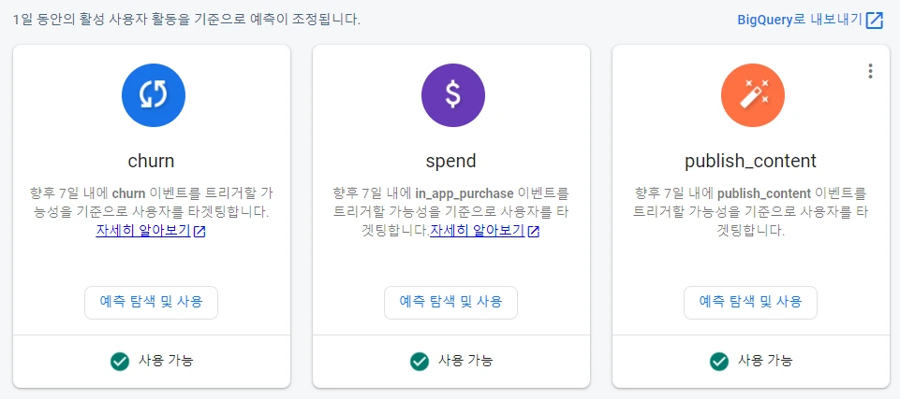The width and height of the screenshot is (900, 399).
Task: Click the 사용 가능 status on spend card
Action: point(465,361)
